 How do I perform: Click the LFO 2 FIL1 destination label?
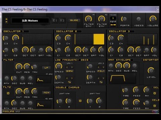pos(101,71)
